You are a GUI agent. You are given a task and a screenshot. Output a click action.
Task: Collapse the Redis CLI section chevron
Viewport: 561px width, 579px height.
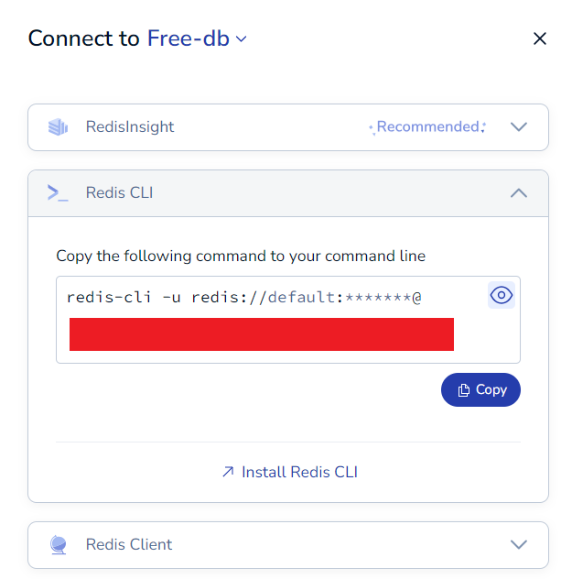point(519,192)
